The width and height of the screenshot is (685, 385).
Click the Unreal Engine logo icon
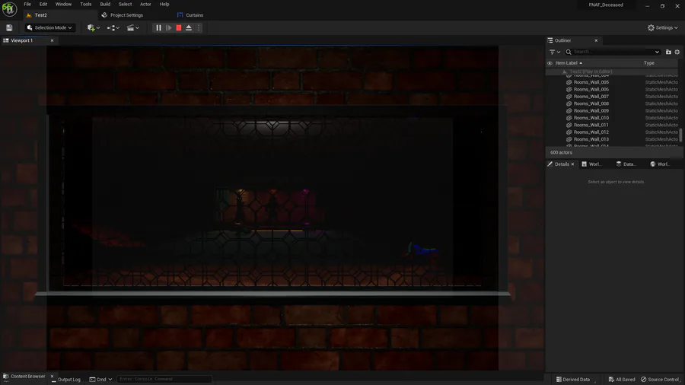[9, 9]
